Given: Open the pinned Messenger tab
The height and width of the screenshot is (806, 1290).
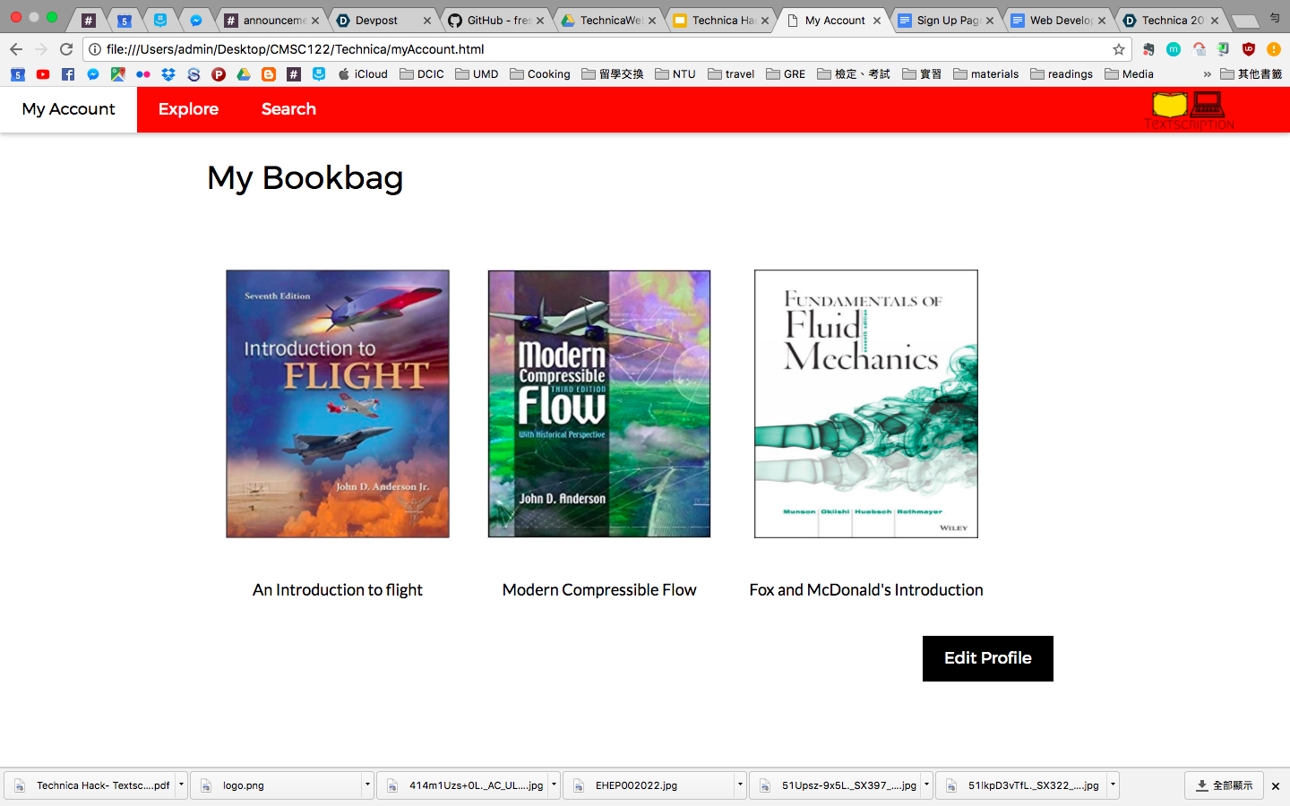Looking at the screenshot, I should (196, 20).
